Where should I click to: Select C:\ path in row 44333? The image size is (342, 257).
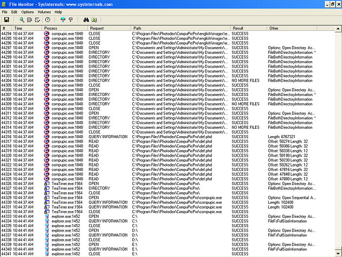pyautogui.click(x=134, y=216)
